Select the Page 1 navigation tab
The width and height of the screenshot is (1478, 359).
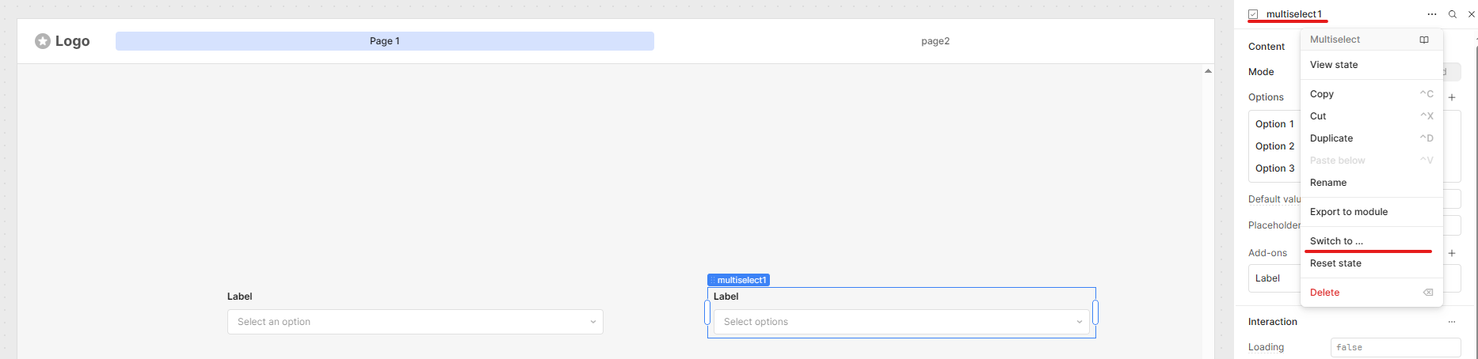click(385, 41)
